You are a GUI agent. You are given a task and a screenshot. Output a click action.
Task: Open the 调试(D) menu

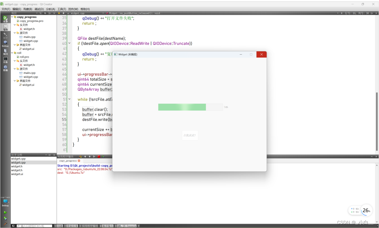[x=39, y=9]
